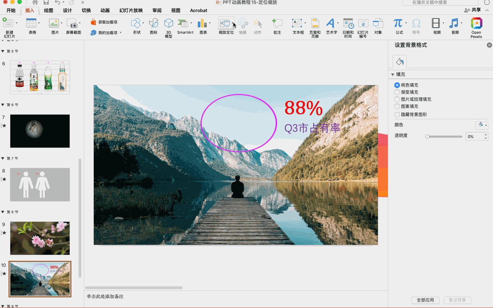Open the 公式 equation tool

(x=397, y=24)
